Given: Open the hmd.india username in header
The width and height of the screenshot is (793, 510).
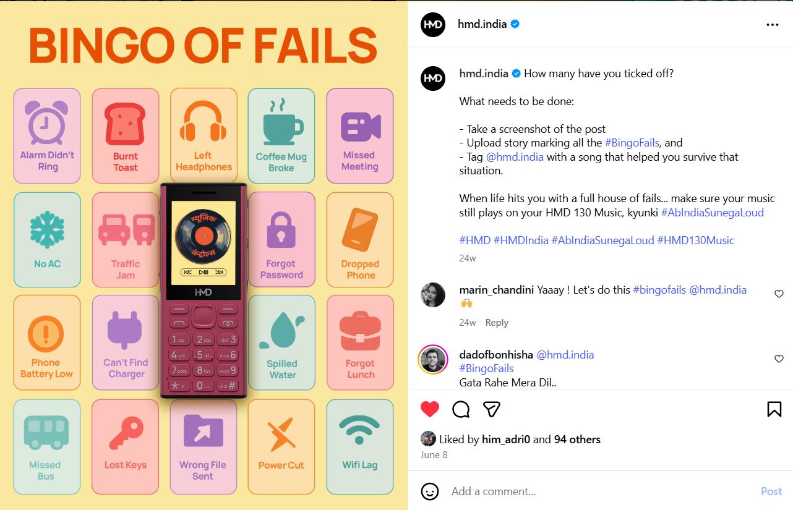Looking at the screenshot, I should pos(482,24).
